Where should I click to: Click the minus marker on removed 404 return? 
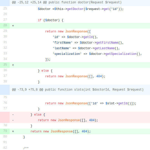[x=13, y=120]
